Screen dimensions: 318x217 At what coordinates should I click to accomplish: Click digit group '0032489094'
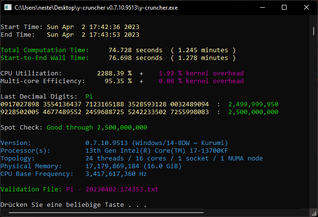pos(190,104)
